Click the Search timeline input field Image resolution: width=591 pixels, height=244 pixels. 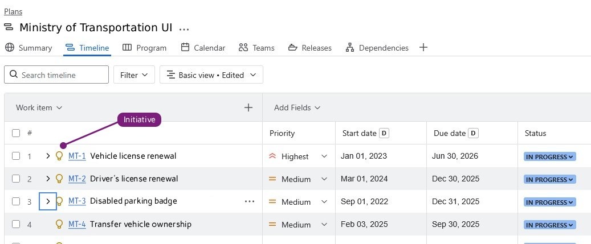tap(56, 75)
